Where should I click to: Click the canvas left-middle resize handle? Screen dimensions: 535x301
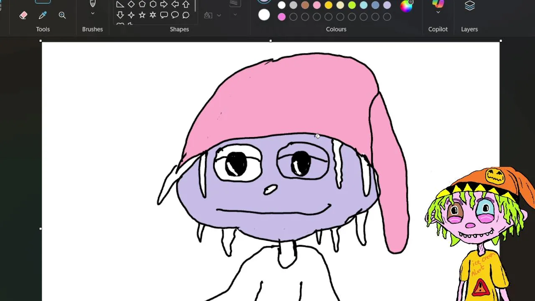[x=41, y=228]
